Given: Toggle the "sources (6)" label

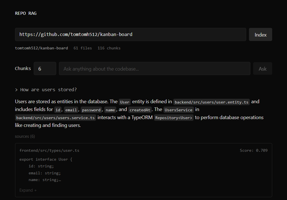Looking at the screenshot, I should (x=25, y=136).
